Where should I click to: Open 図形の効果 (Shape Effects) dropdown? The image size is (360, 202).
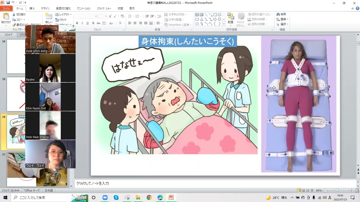pyautogui.click(x=257, y=24)
